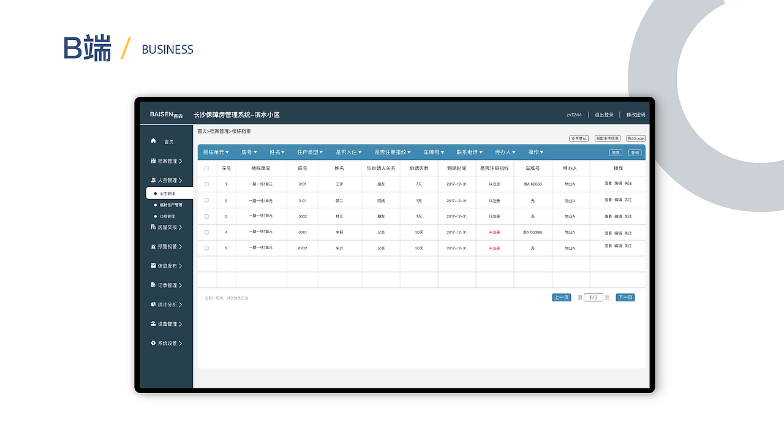Click the pie chart icon beside 统计分析
Screen dimensions: 784x441
153,304
